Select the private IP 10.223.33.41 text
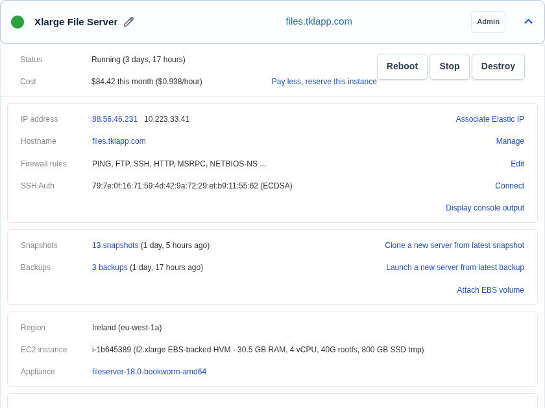The width and height of the screenshot is (545, 408). click(x=167, y=119)
